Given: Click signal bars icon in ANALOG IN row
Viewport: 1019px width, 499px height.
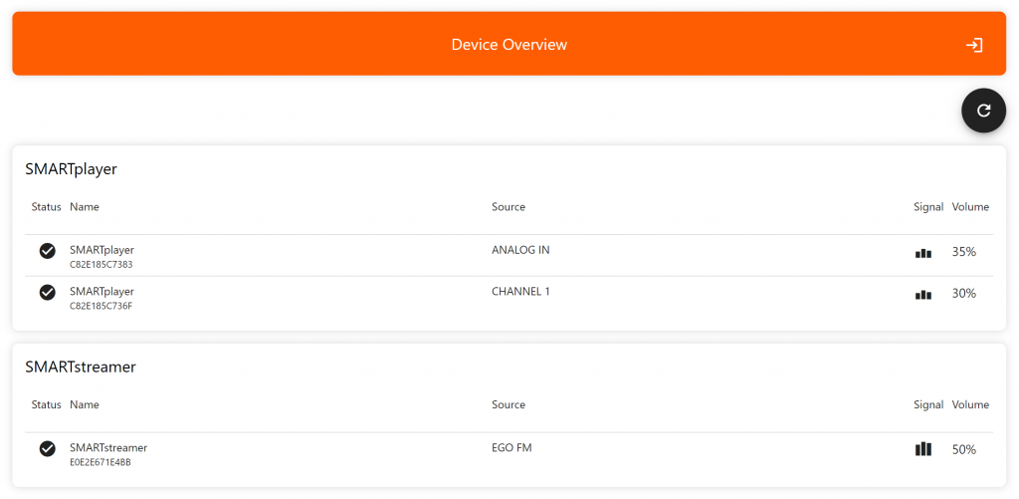Looking at the screenshot, I should point(922,253).
